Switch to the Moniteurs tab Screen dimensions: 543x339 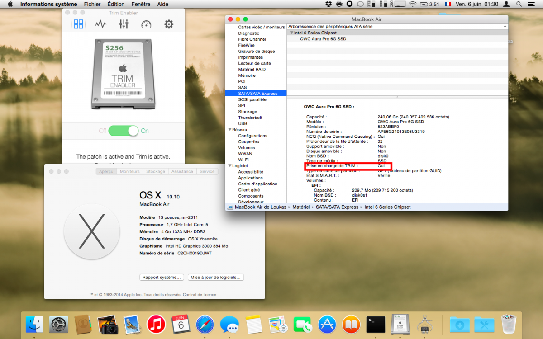(130, 172)
